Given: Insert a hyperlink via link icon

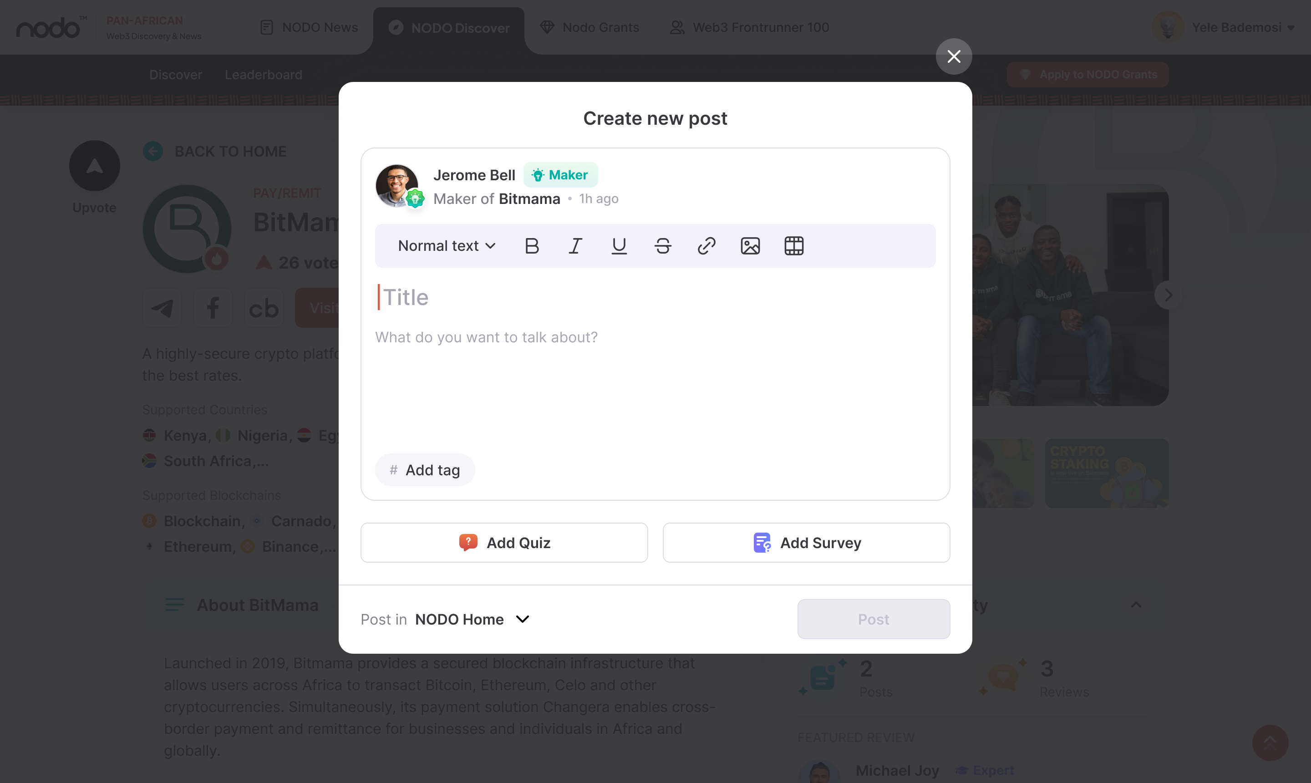Looking at the screenshot, I should [x=706, y=246].
